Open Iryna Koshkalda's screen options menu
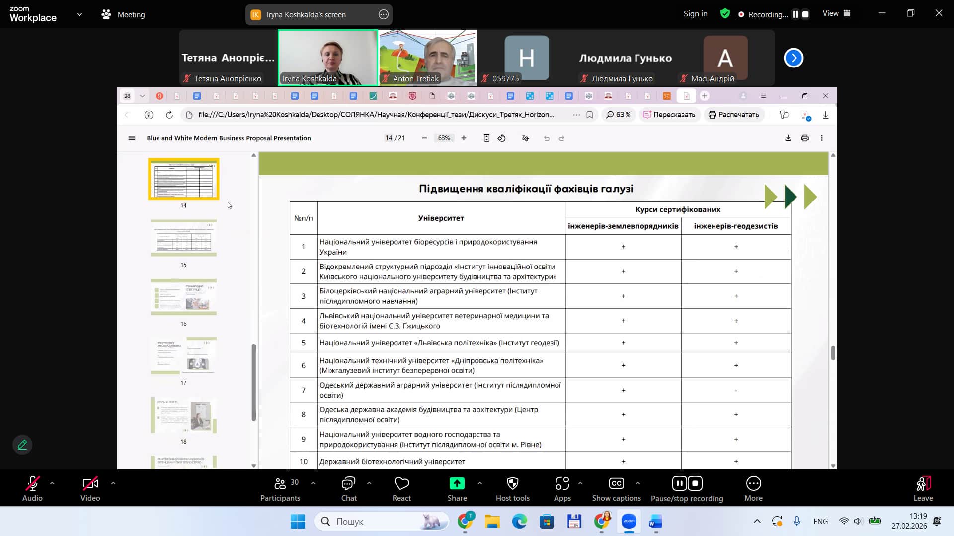Screen dimensions: 954x536 [383, 14]
